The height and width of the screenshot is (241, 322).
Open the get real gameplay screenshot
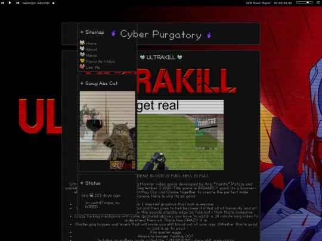click(x=180, y=135)
